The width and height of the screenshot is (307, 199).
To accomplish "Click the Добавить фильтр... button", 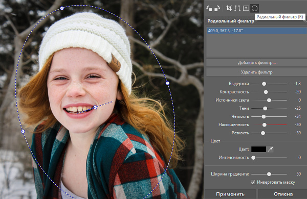I will tap(257, 63).
